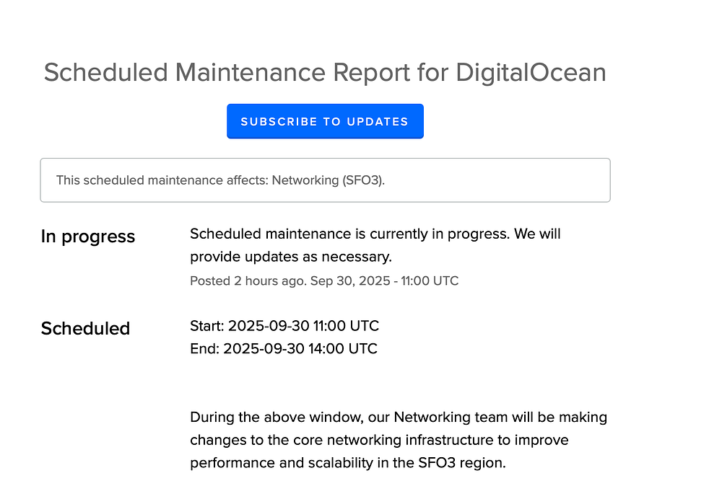Click the End 14:00 UTC time line
The height and width of the screenshot is (499, 722).
(x=284, y=349)
